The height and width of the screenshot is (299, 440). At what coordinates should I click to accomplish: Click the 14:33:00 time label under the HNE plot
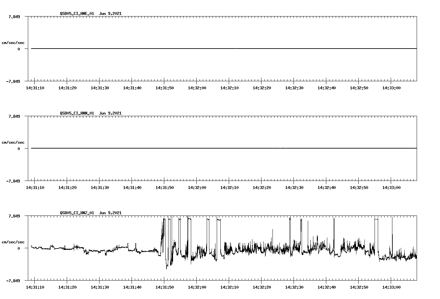coord(391,88)
